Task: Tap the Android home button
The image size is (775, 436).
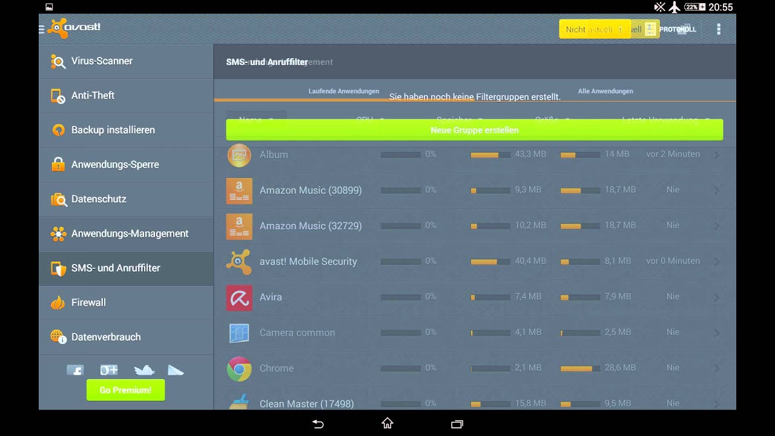Action: click(387, 423)
